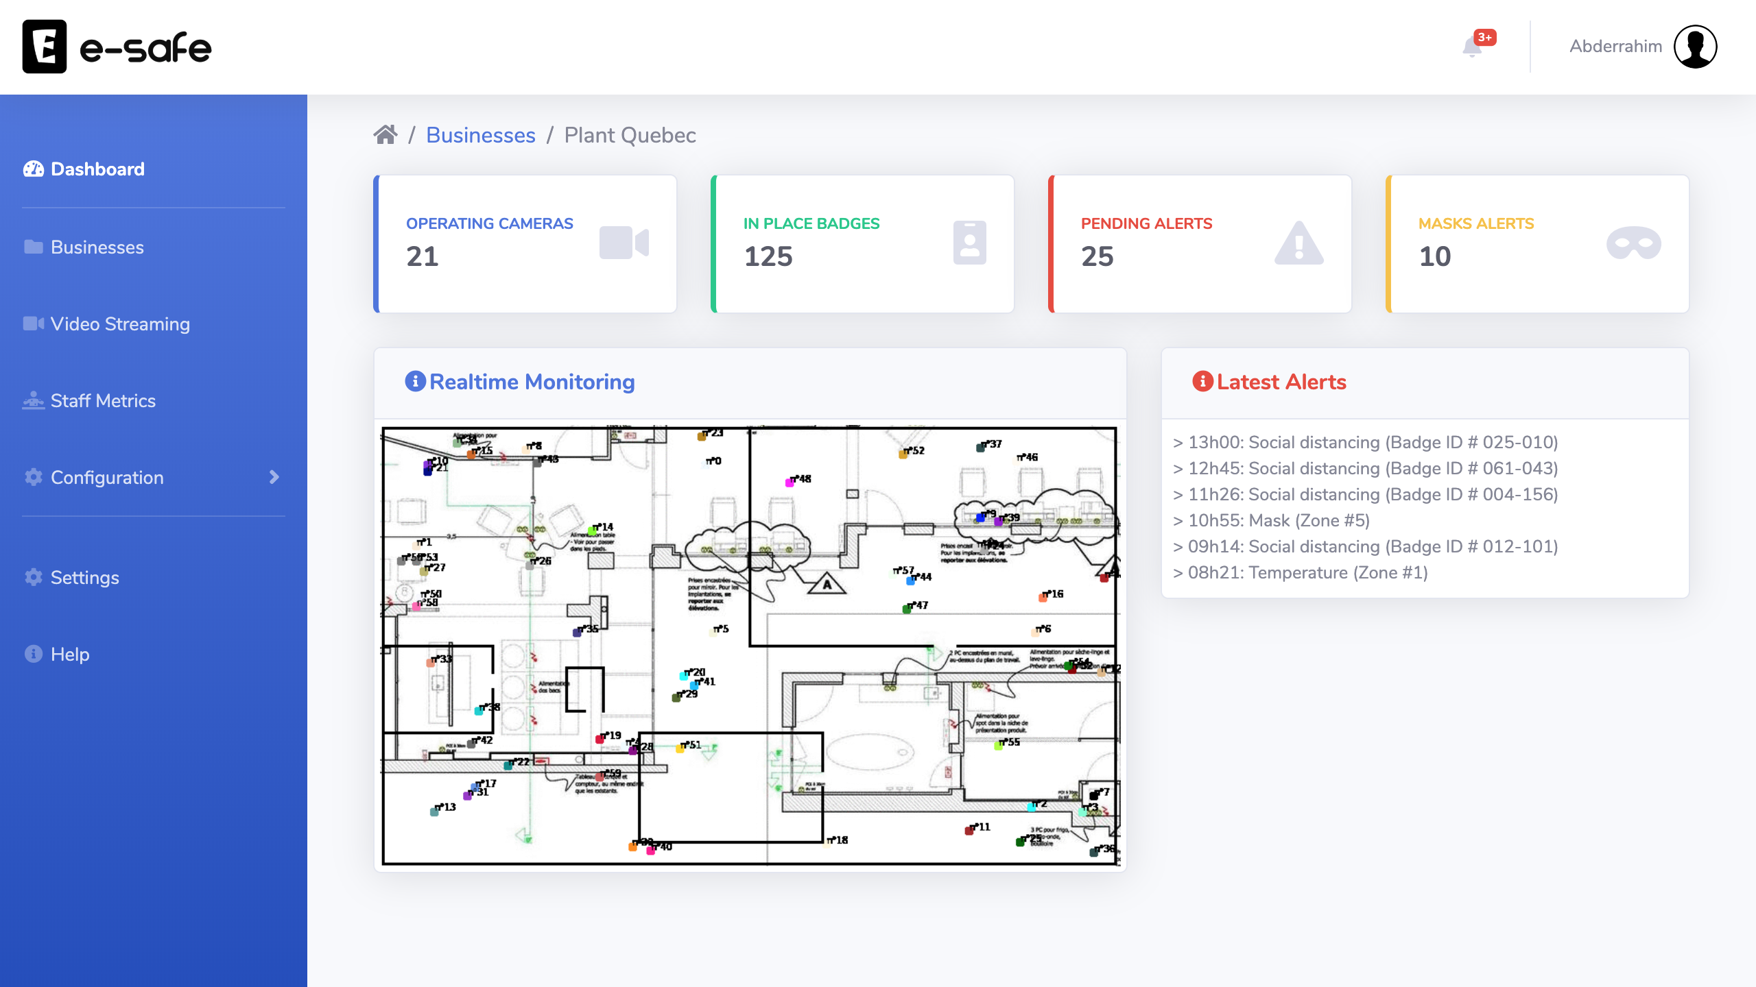Click the home icon in breadcrumb
The image size is (1756, 987).
pyautogui.click(x=385, y=135)
